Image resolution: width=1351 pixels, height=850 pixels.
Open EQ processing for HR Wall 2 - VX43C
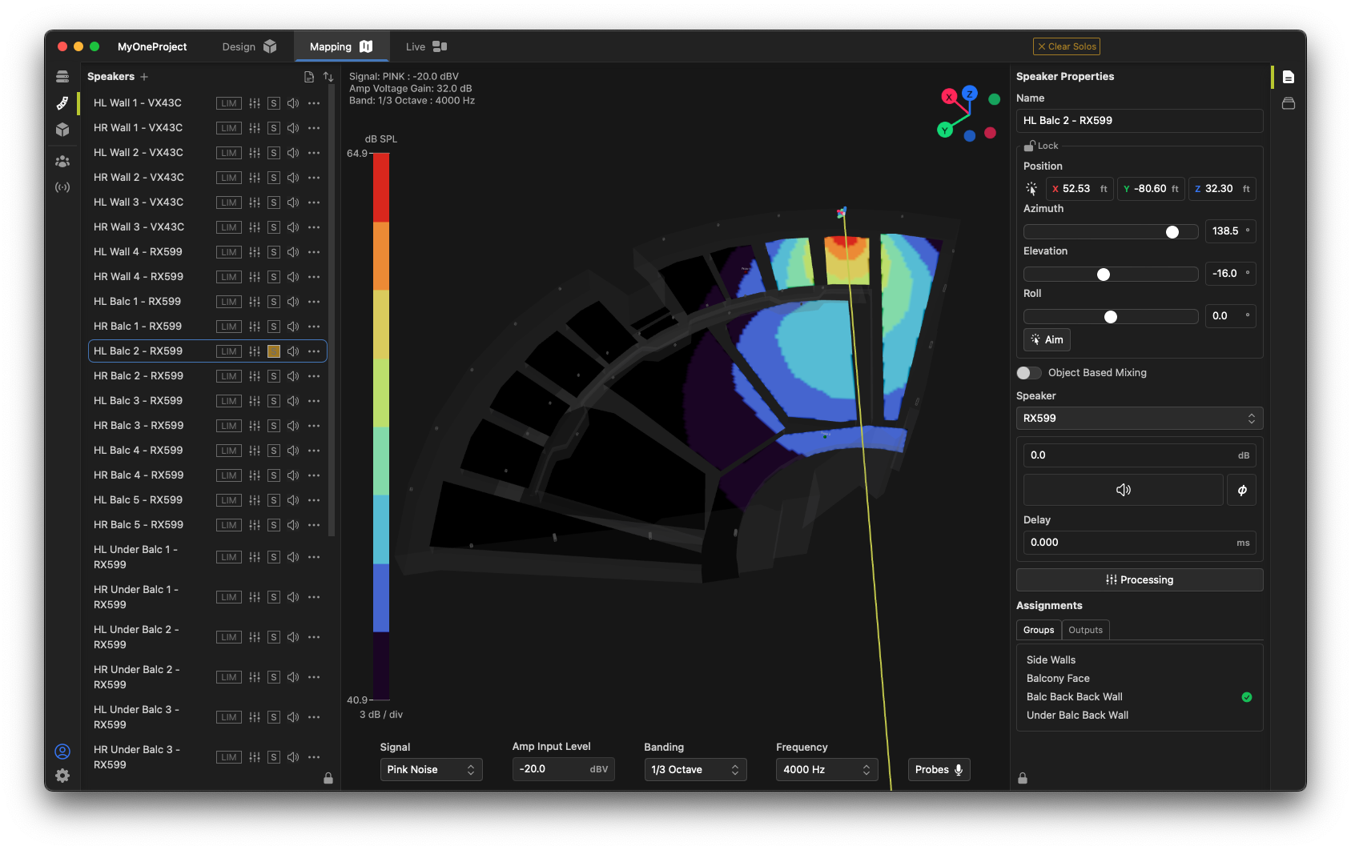click(x=255, y=178)
